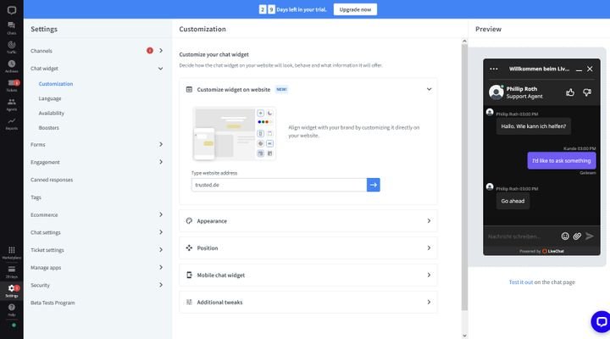Select Availability in Chat widget menu
This screenshot has width=610, height=339.
tap(52, 114)
